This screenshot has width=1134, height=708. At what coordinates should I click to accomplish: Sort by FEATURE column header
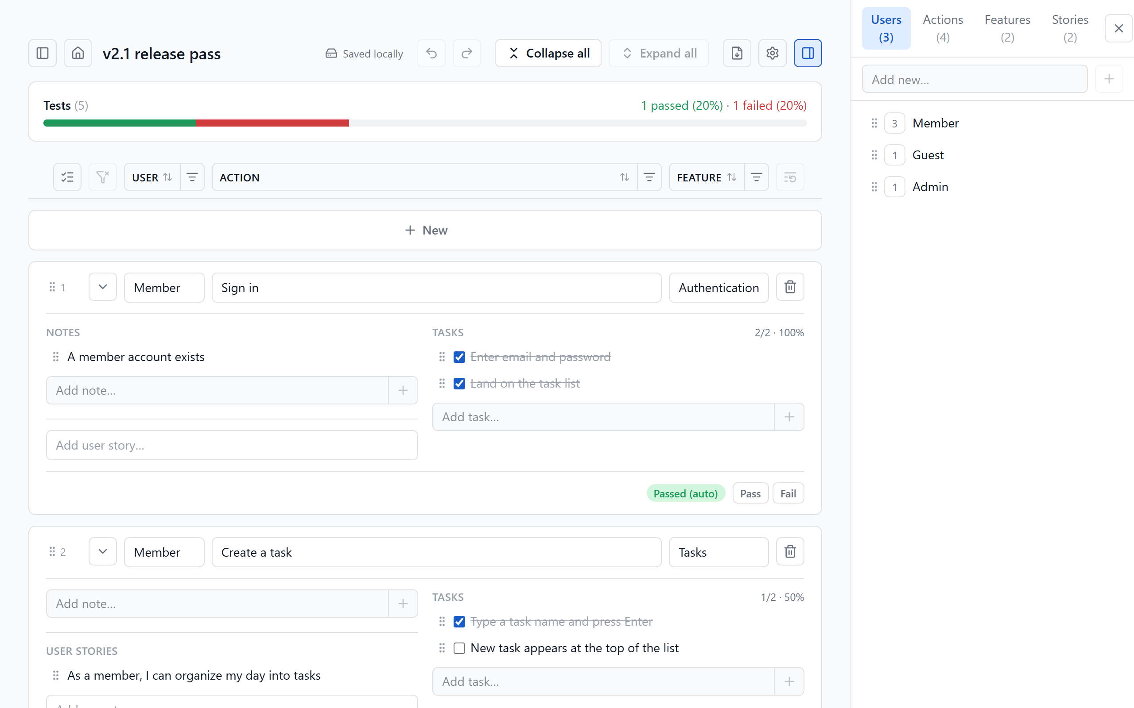707,177
